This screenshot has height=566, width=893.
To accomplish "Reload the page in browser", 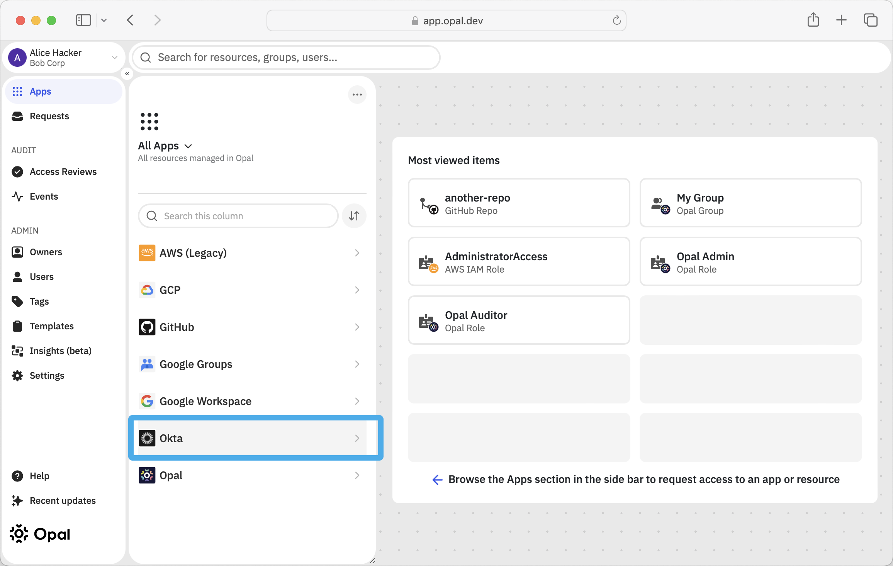I will pyautogui.click(x=616, y=20).
